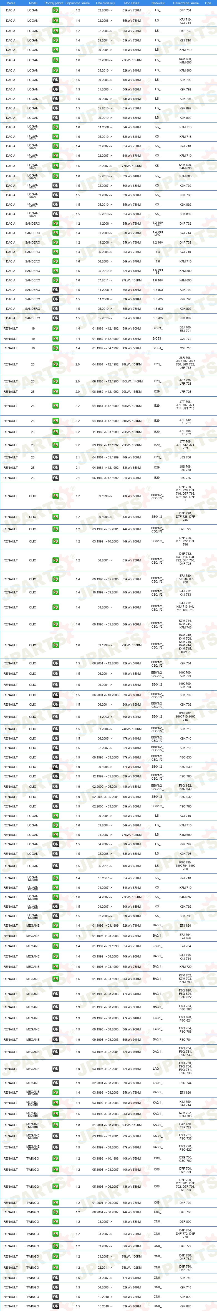Click petrol icon in Megane Kombi E7J 626 row

click(x=56, y=1093)
